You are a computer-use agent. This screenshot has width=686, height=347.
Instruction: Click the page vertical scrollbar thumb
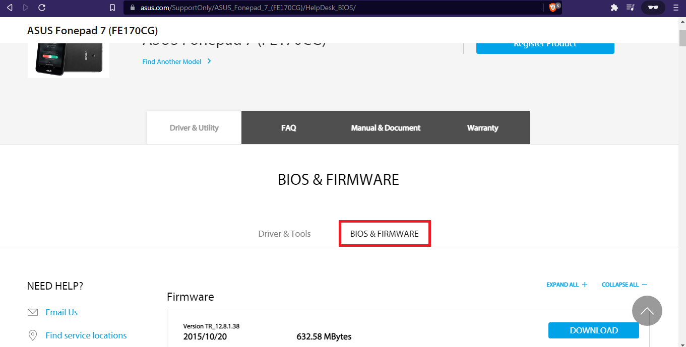682,38
